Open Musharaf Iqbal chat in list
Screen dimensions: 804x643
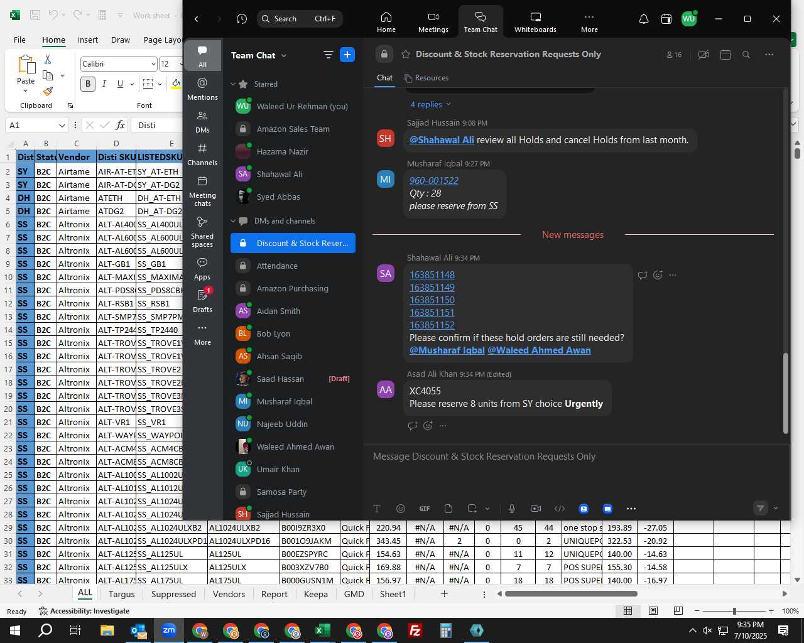(x=293, y=401)
